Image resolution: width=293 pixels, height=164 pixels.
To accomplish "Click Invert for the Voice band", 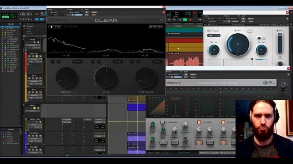I will pos(118,61).
